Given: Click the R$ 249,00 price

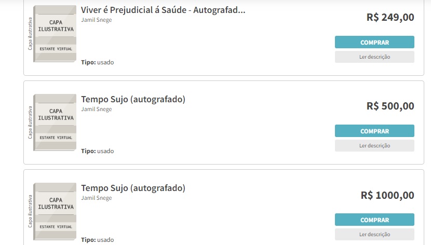Looking at the screenshot, I should click(x=390, y=17).
